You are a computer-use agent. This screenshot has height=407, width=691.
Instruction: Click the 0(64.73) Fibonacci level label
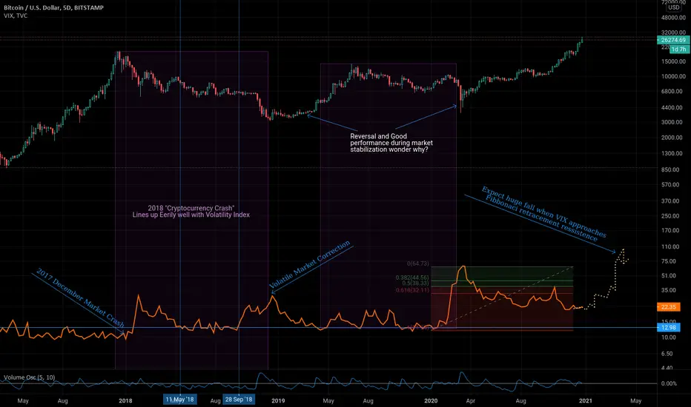(417, 263)
